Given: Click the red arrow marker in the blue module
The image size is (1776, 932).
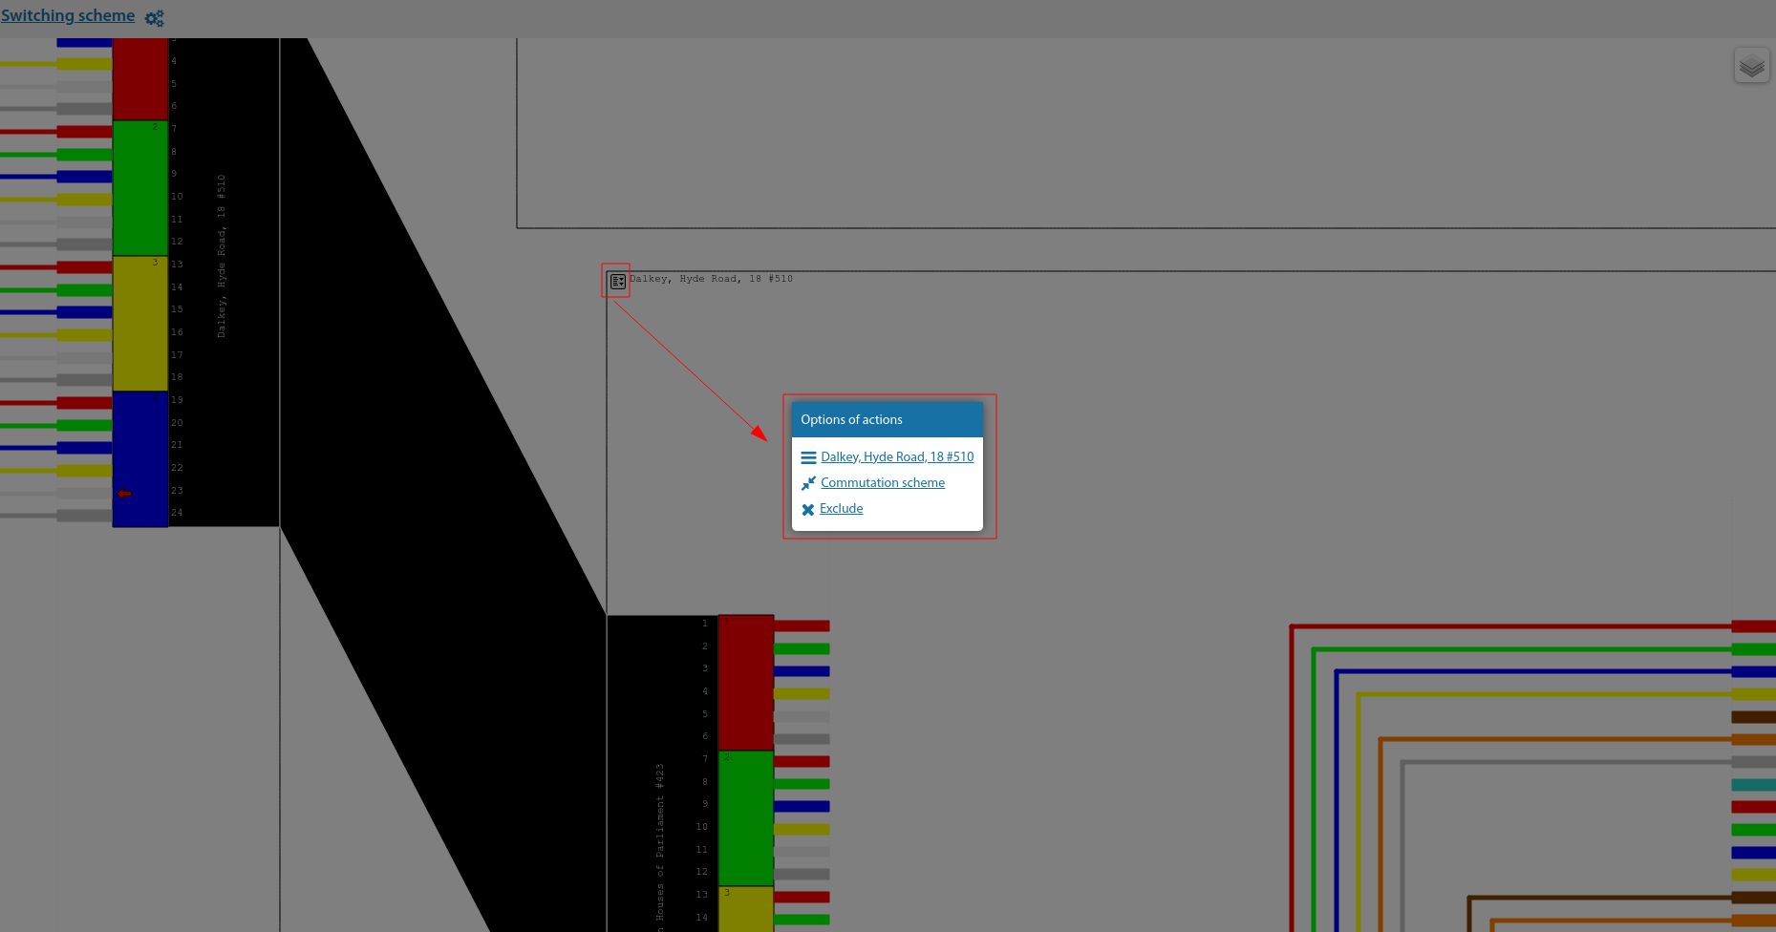Looking at the screenshot, I should [x=124, y=494].
